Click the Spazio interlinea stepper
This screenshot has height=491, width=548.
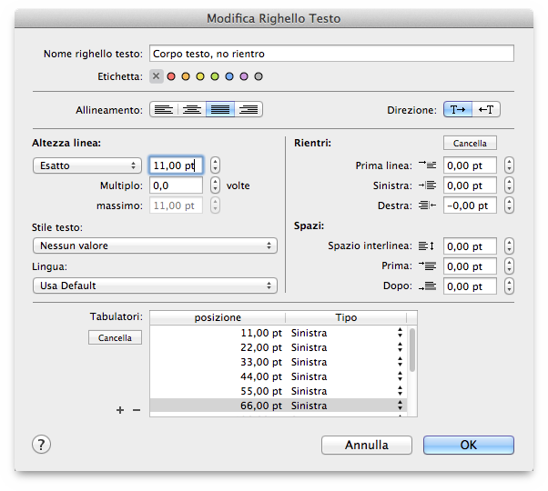click(x=509, y=246)
